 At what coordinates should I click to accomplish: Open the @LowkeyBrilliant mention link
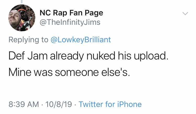[80, 40]
